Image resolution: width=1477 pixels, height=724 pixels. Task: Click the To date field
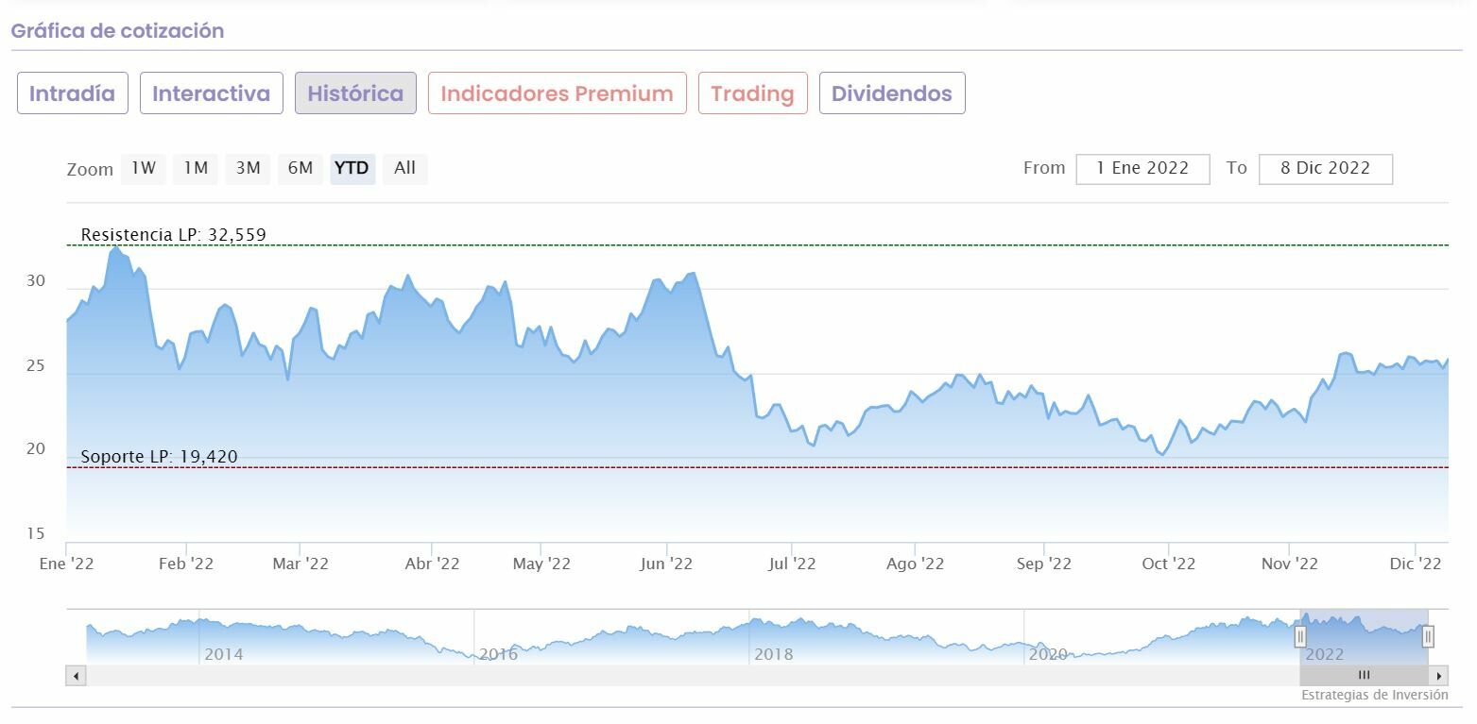click(x=1325, y=168)
